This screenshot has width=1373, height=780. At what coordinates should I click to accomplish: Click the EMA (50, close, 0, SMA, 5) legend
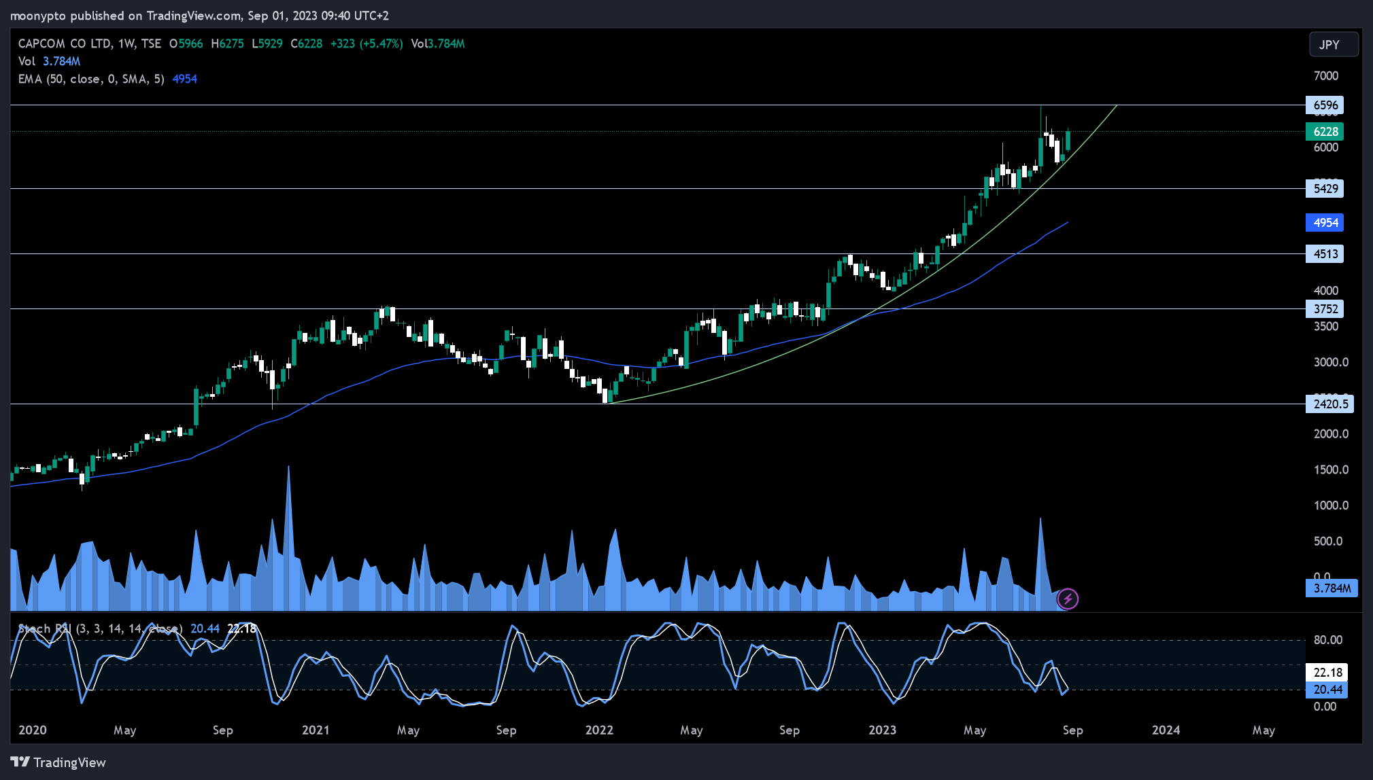pyautogui.click(x=91, y=79)
